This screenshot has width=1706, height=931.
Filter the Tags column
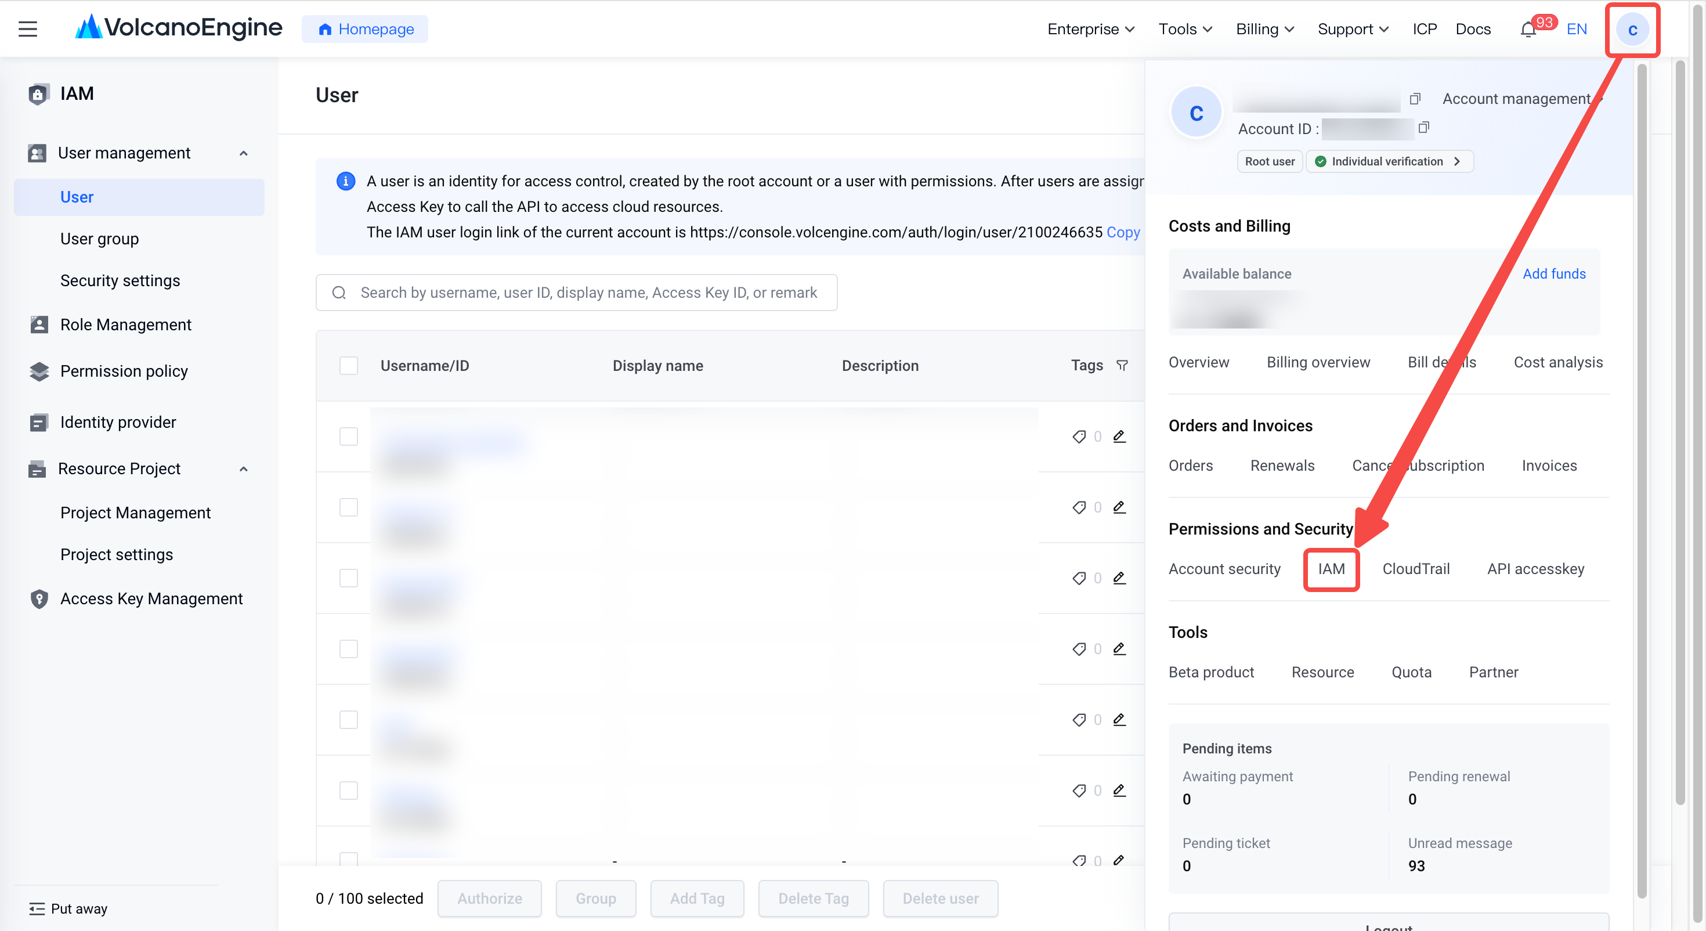coord(1122,365)
